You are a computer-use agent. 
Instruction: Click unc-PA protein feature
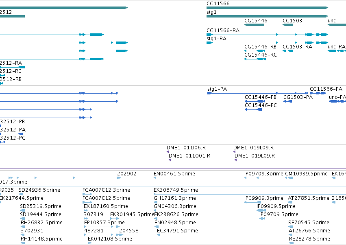337,101
